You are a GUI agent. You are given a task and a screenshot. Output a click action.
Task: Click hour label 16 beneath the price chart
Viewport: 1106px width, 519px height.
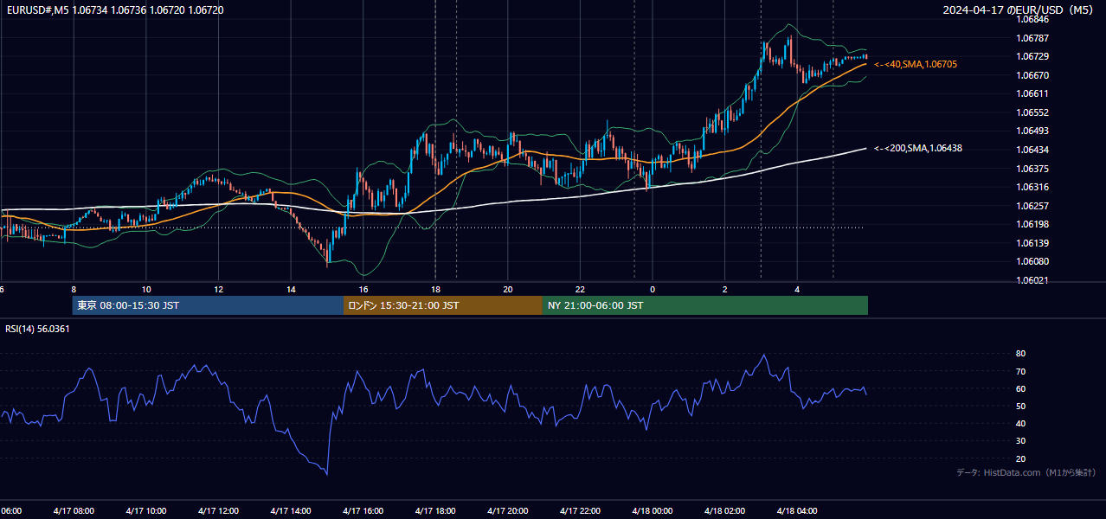[363, 289]
